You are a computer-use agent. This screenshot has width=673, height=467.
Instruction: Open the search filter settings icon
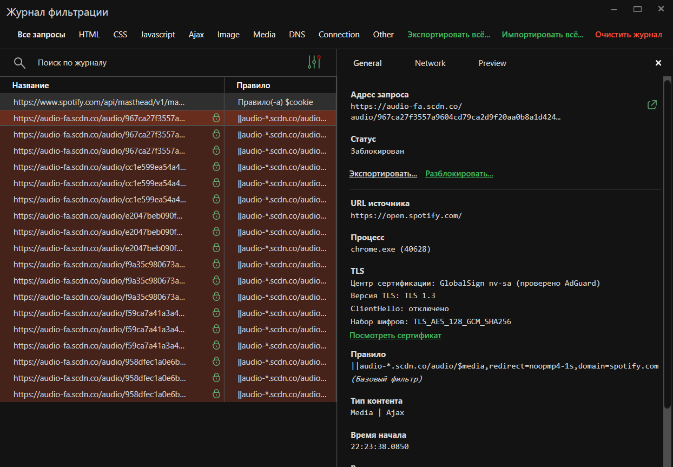point(314,62)
